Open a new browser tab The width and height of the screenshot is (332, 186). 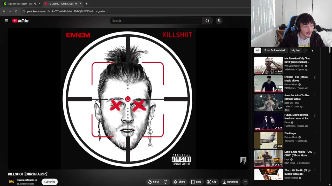pos(86,4)
